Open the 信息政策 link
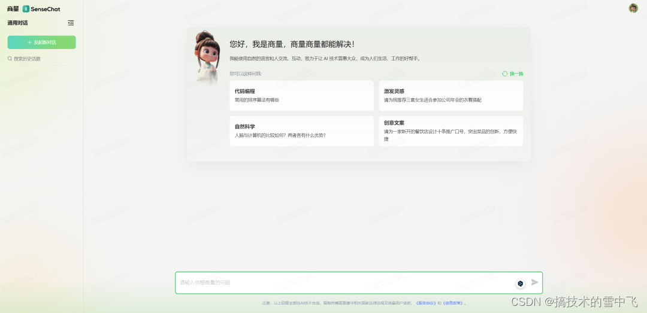The width and height of the screenshot is (647, 313). click(453, 303)
